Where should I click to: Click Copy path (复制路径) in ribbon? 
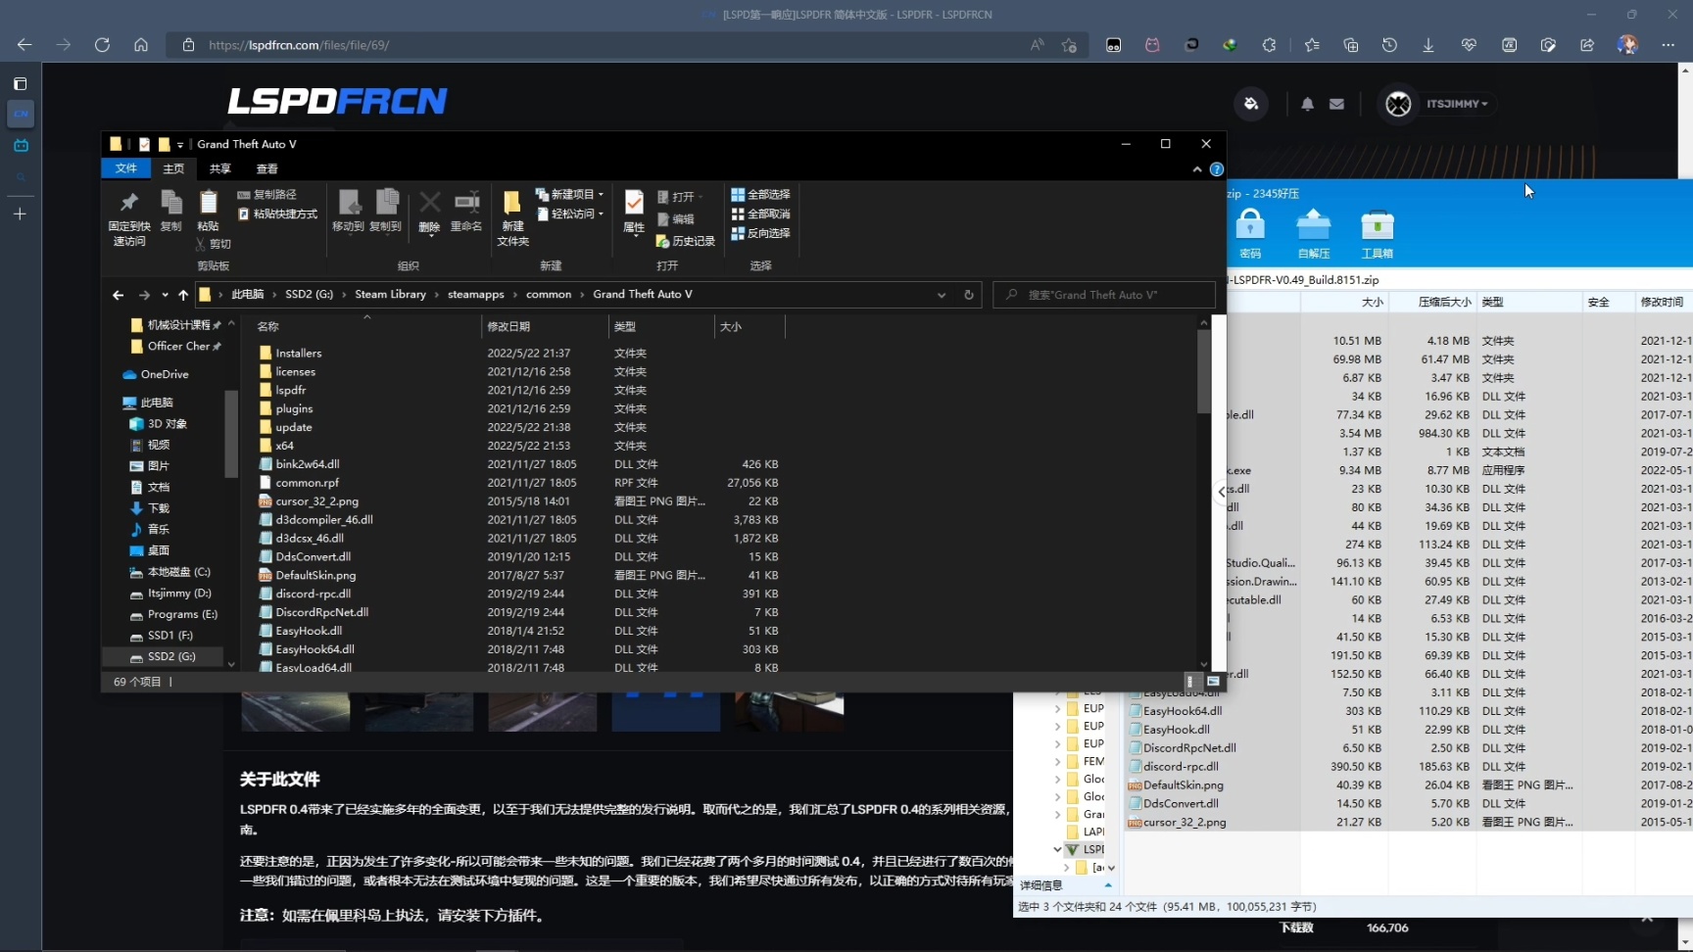(266, 195)
